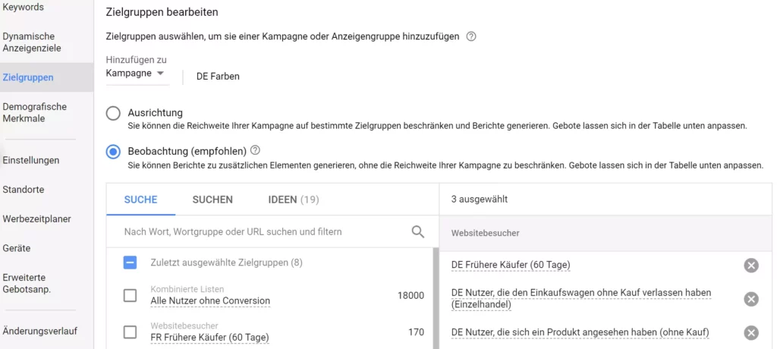The width and height of the screenshot is (777, 349).
Task: Open Standorte in the sidebar
Action: [24, 190]
